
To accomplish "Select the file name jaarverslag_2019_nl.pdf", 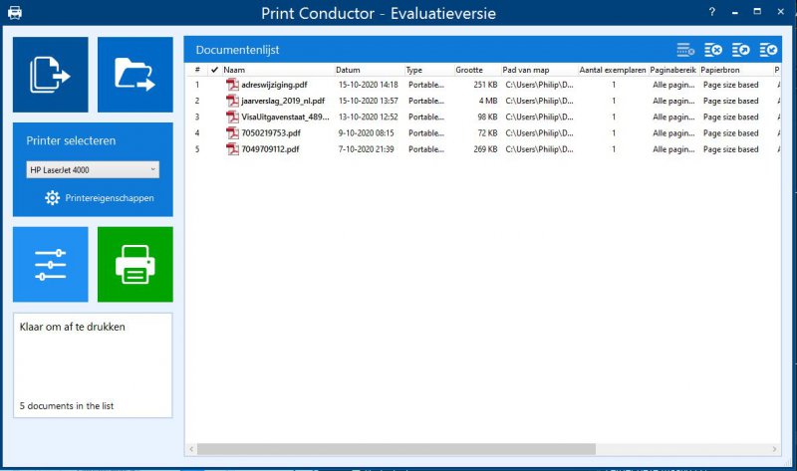I will (x=283, y=102).
